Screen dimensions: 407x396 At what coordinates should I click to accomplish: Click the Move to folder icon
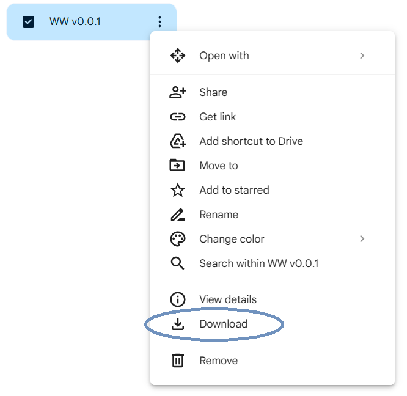[x=177, y=166]
